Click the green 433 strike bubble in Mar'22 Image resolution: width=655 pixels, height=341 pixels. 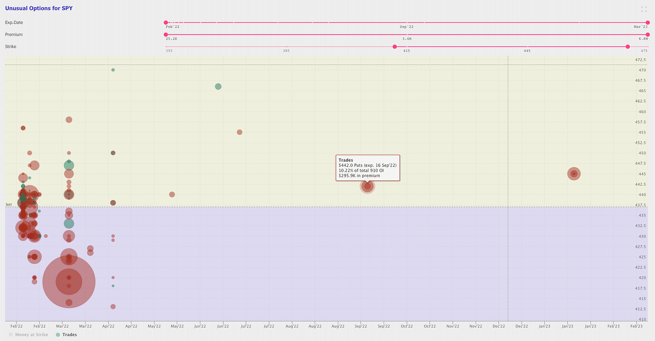pos(69,223)
